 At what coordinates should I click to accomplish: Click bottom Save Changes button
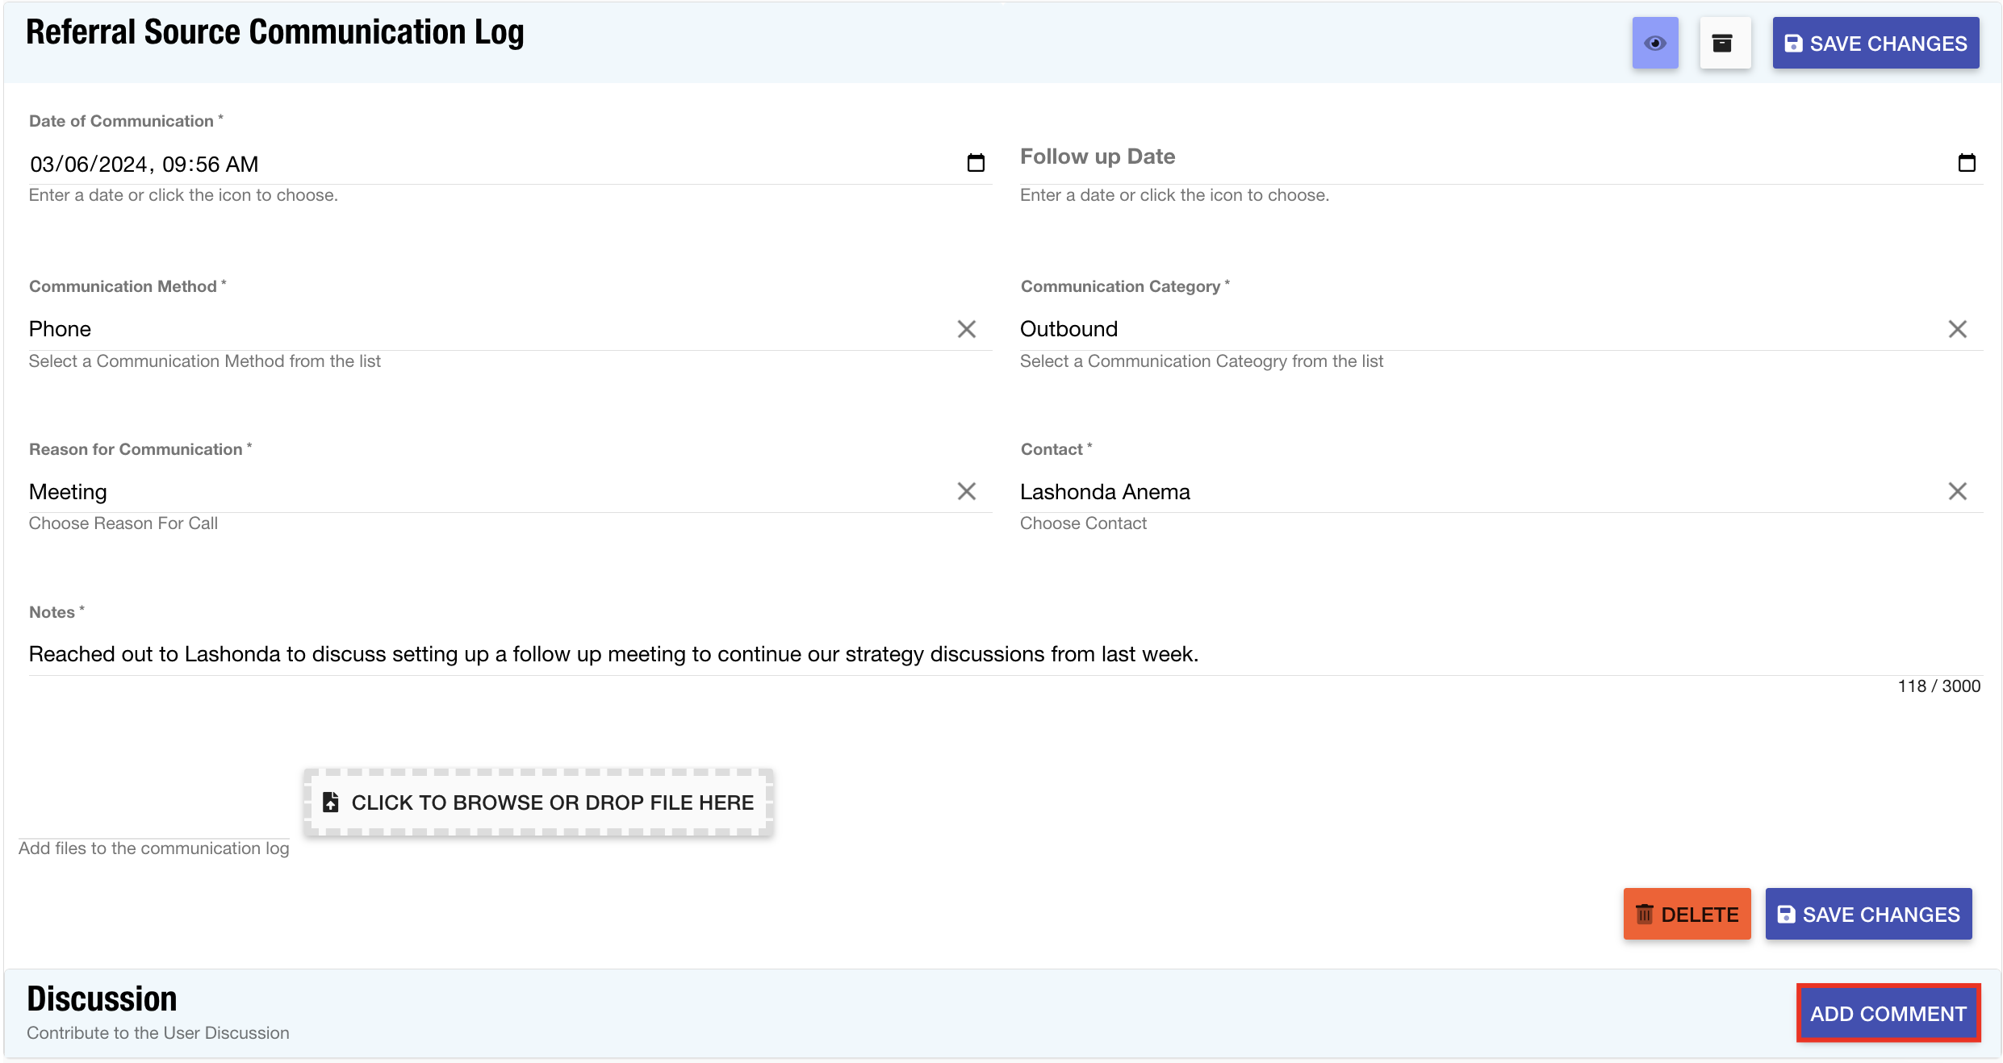pyautogui.click(x=1867, y=914)
